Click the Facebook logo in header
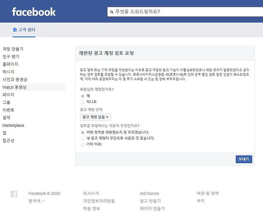Screen dimensions: 263x220 coord(34,12)
